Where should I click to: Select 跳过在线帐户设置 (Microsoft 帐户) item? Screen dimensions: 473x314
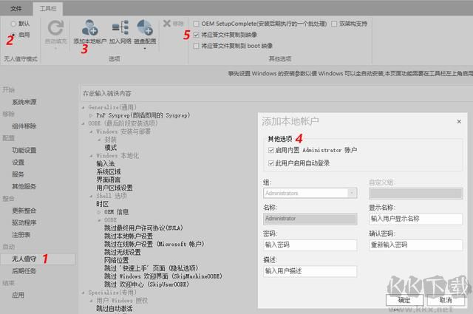click(154, 244)
